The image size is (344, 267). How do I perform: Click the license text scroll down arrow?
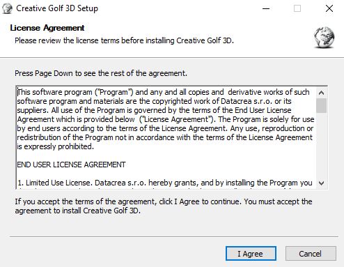click(322, 183)
